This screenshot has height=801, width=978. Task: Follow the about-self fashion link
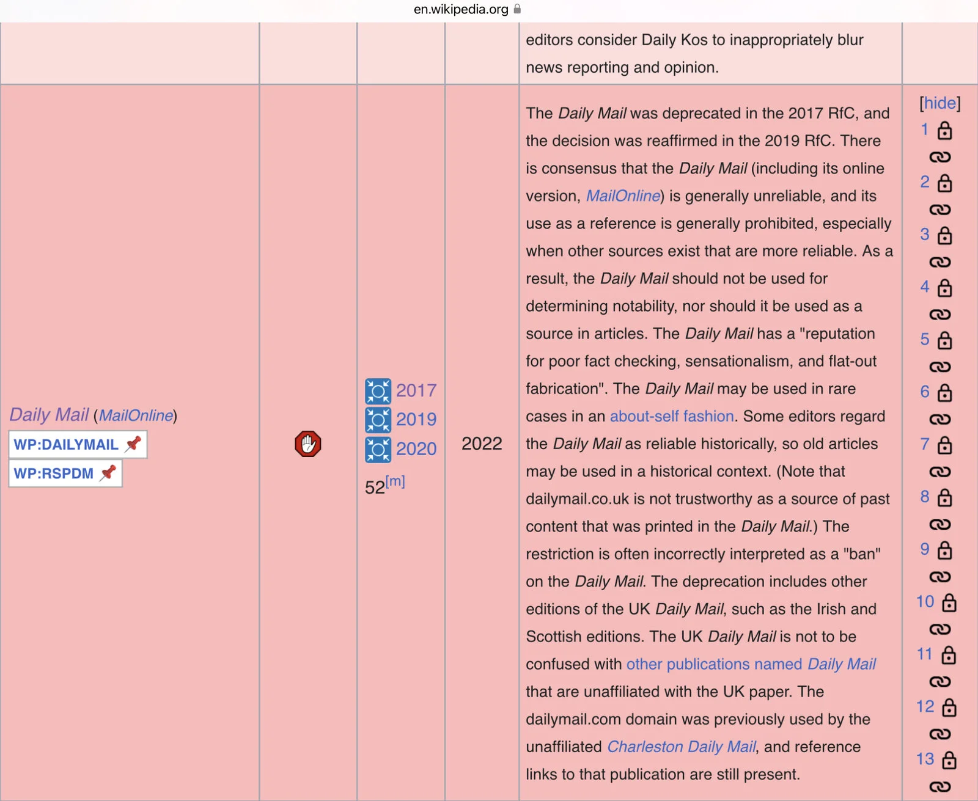tap(672, 416)
